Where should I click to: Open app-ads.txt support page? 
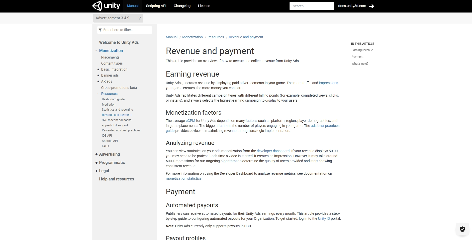click(x=115, y=125)
